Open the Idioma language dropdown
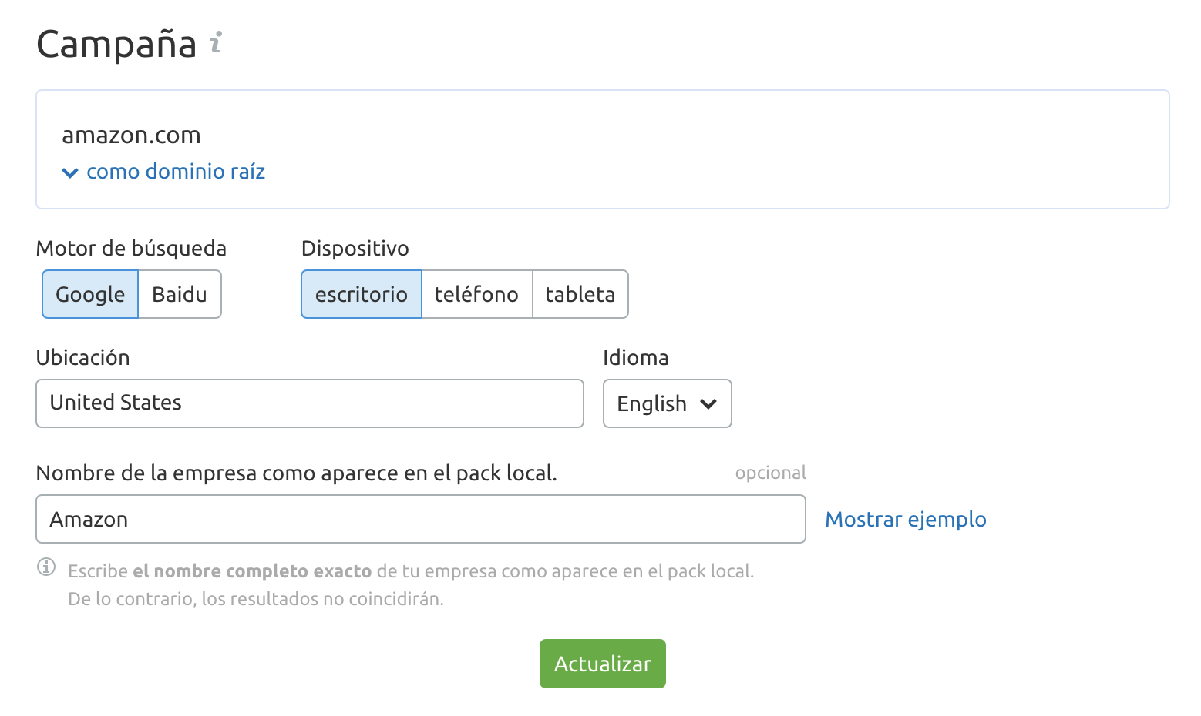Viewport: 1201px width, 716px height. [x=667, y=403]
